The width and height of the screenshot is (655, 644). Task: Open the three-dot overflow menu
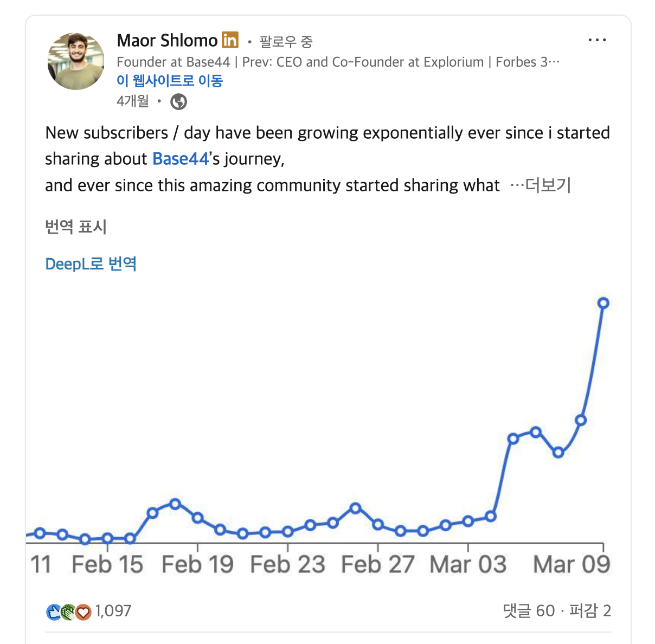coord(596,39)
